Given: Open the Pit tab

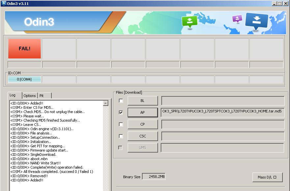Looking at the screenshot, I should tap(44, 96).
